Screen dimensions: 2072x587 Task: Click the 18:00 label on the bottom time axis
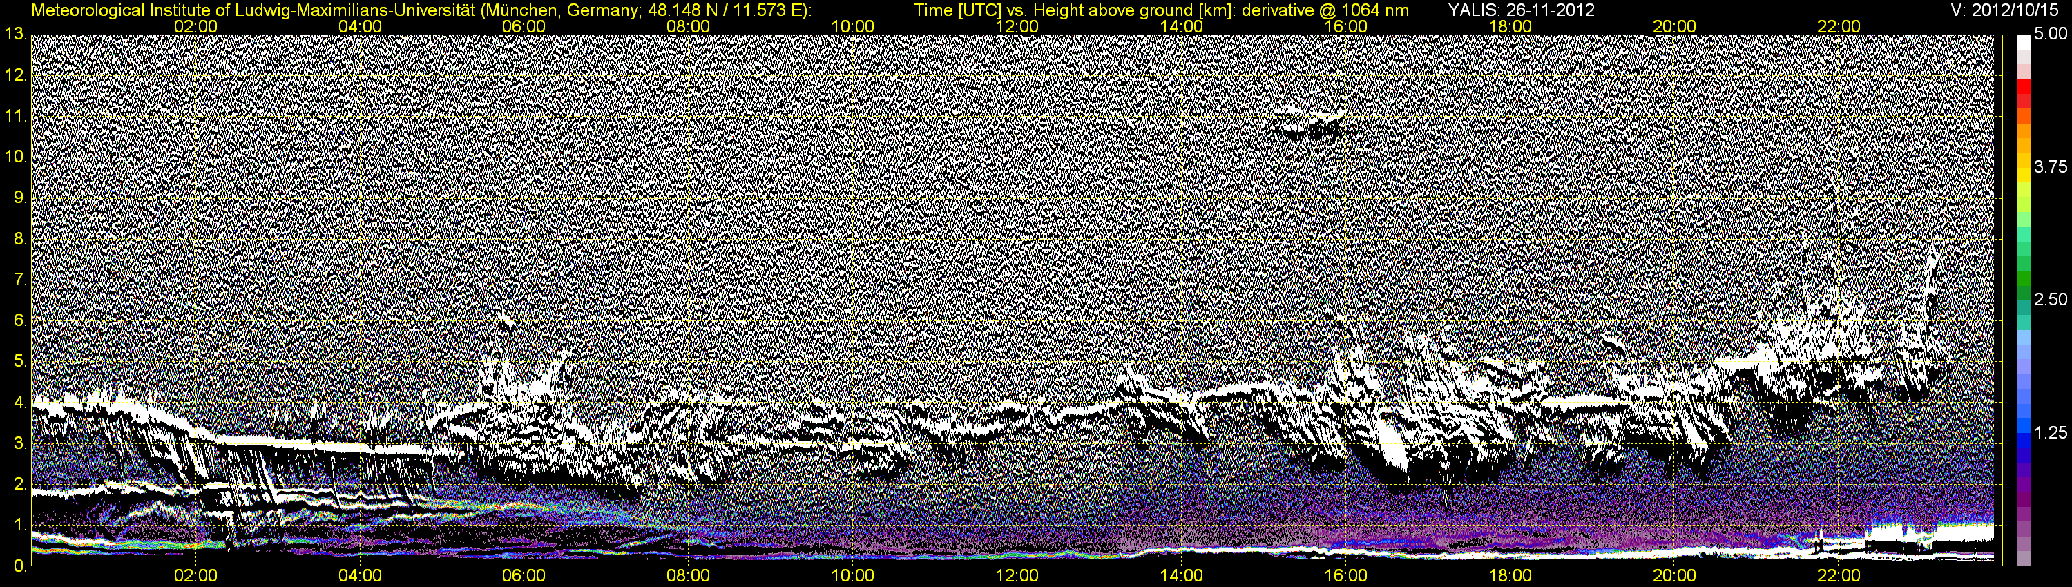(1510, 577)
